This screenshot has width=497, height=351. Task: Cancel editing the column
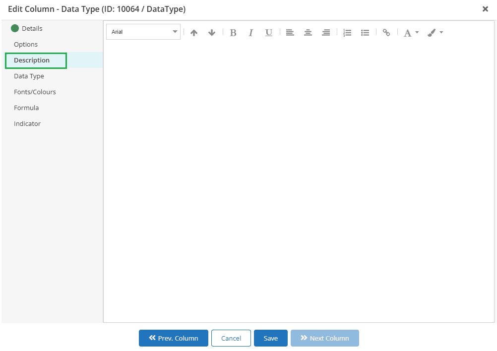(231, 338)
